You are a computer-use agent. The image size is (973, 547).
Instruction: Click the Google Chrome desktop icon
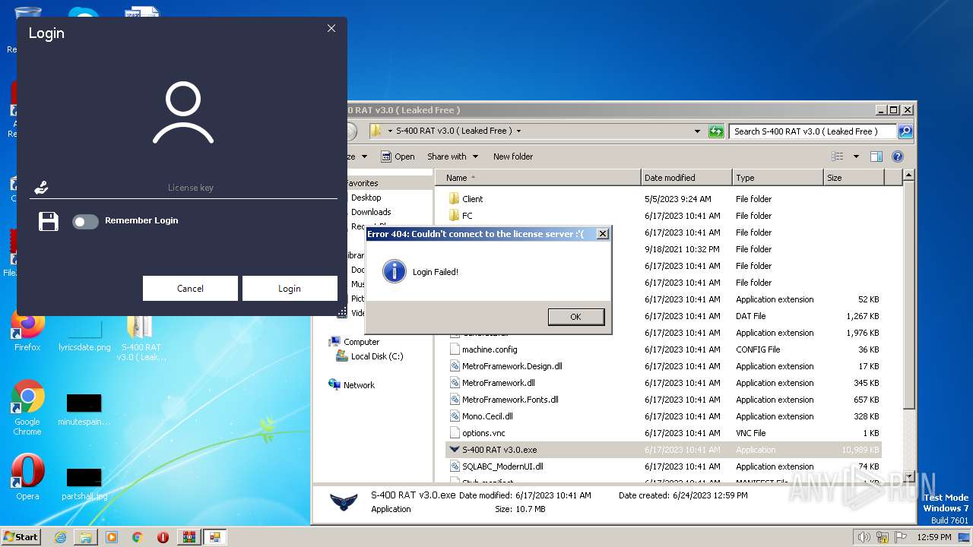tap(27, 408)
